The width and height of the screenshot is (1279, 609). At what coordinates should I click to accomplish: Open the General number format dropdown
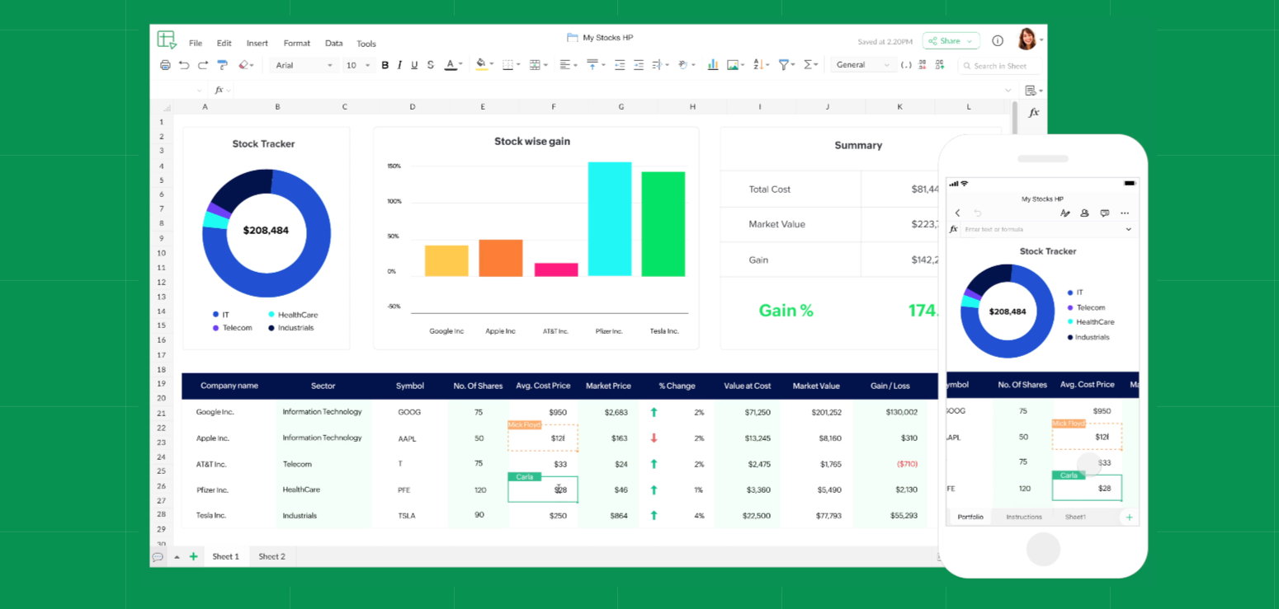coord(862,65)
